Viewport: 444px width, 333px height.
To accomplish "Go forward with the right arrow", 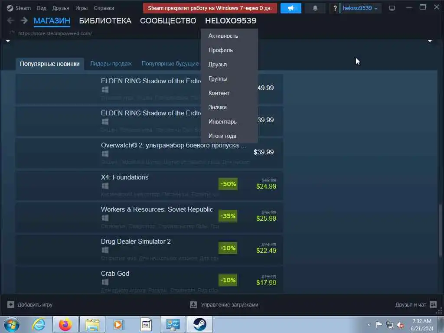I will [x=24, y=20].
